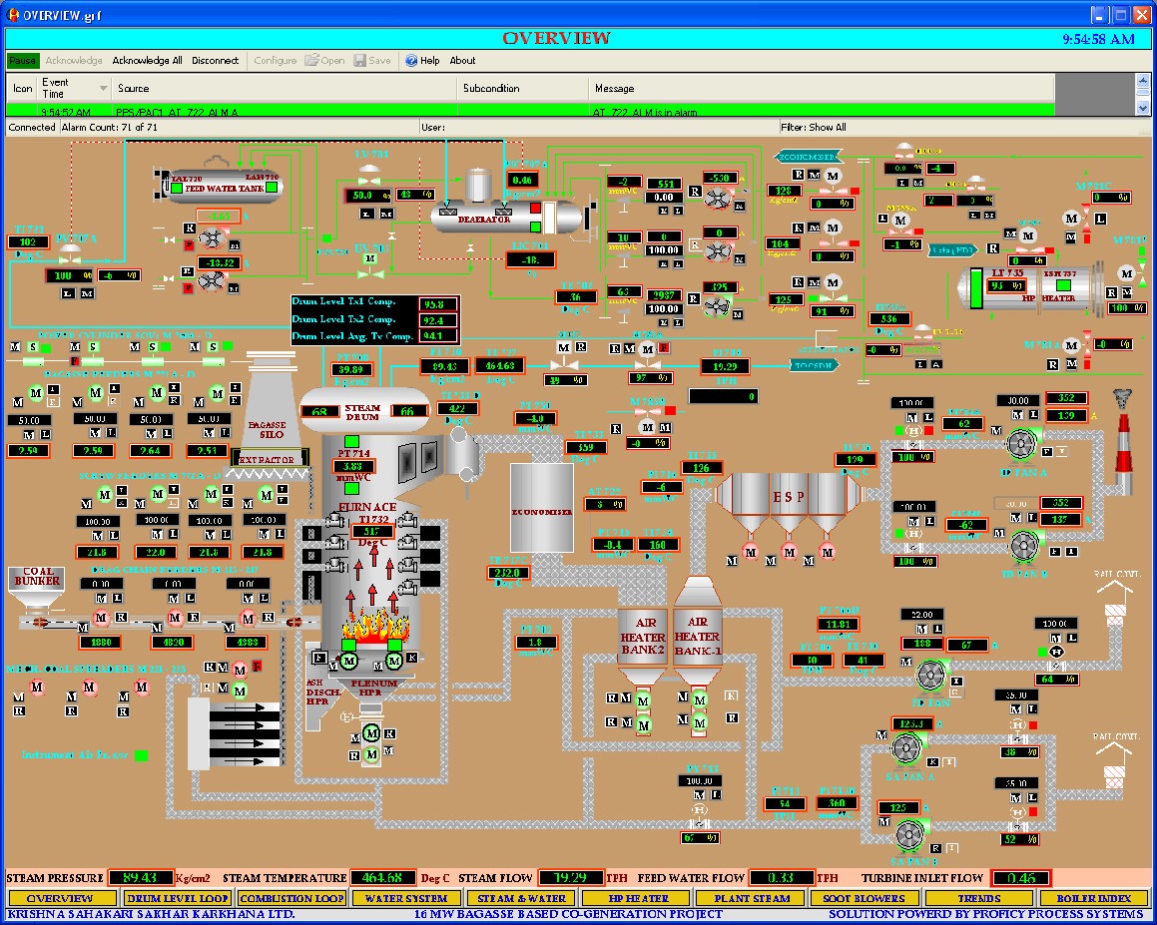The width and height of the screenshot is (1157, 925).
Task: Click the Source column header
Action: pos(285,88)
